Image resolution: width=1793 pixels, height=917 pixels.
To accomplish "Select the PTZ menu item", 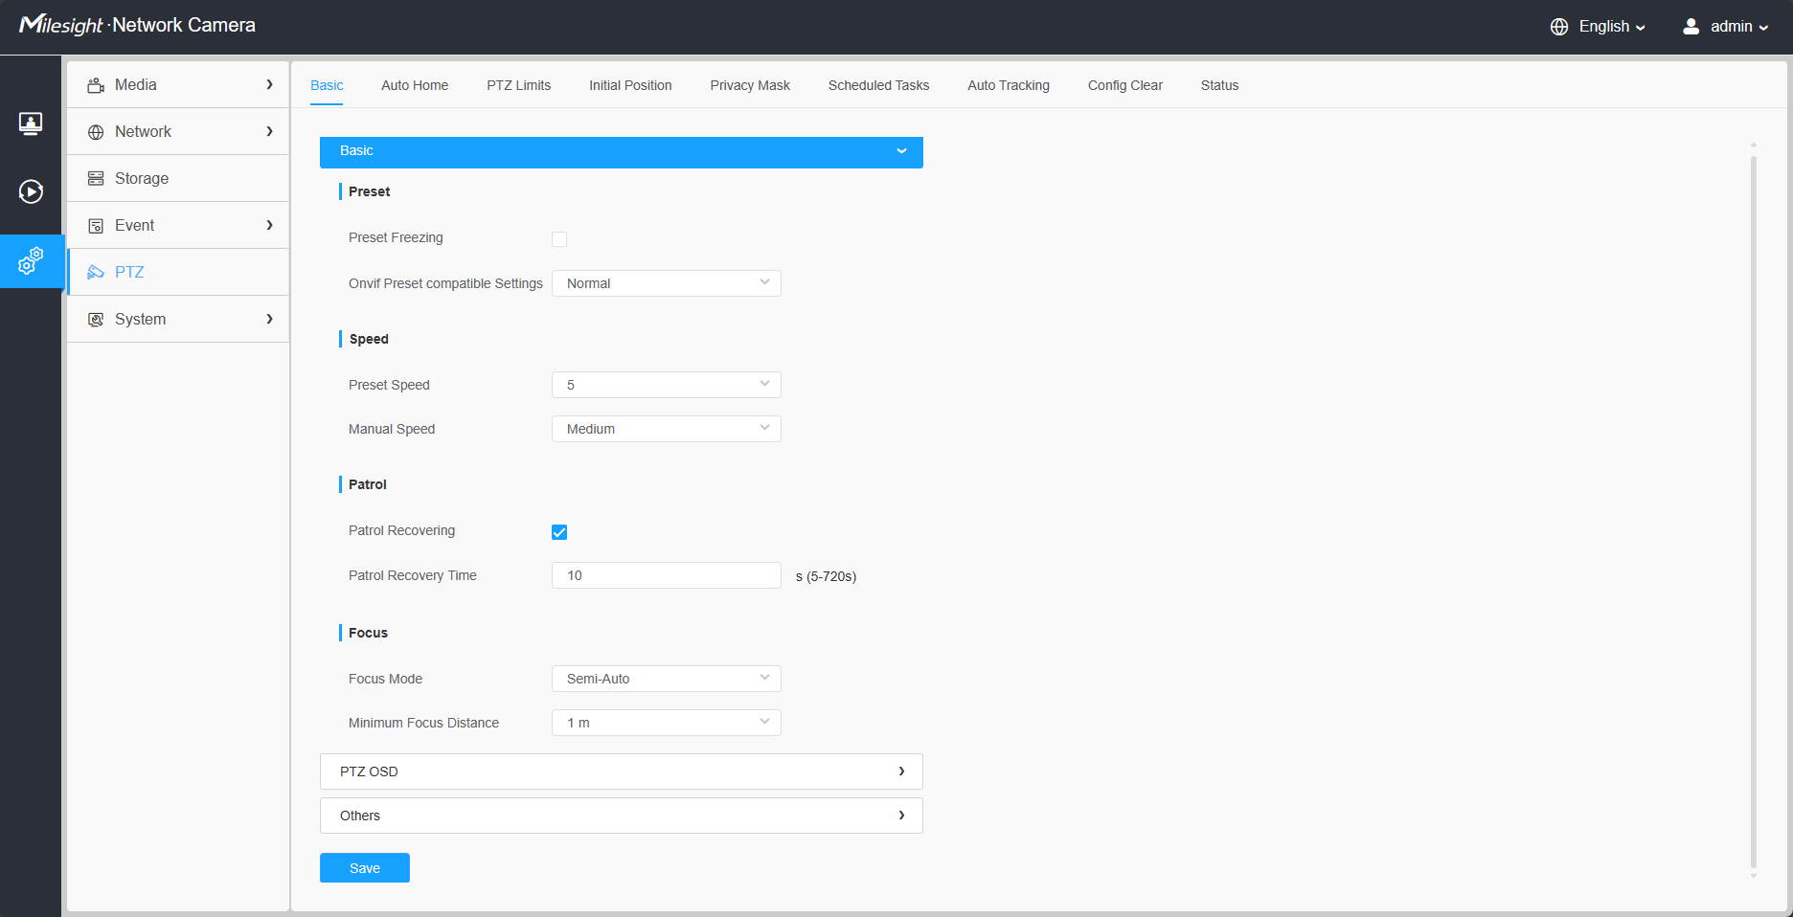I will click(178, 272).
